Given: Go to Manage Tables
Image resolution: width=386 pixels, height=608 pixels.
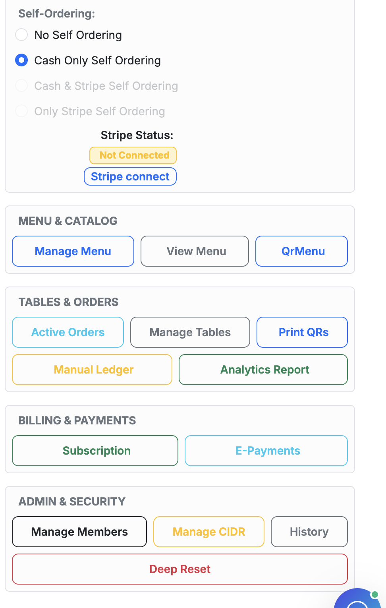Looking at the screenshot, I should 190,332.
